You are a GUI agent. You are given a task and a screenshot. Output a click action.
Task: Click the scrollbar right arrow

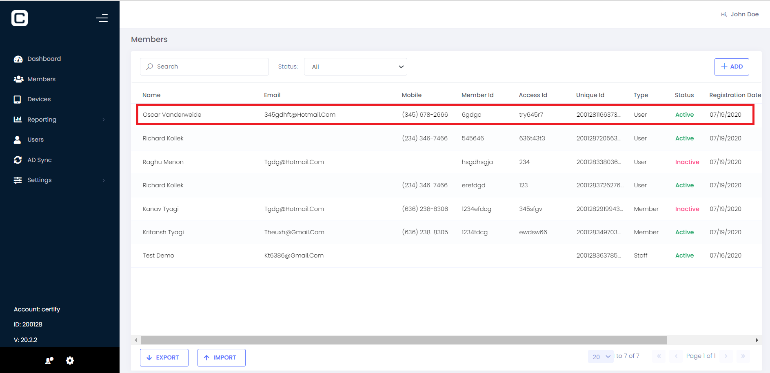[x=757, y=340]
